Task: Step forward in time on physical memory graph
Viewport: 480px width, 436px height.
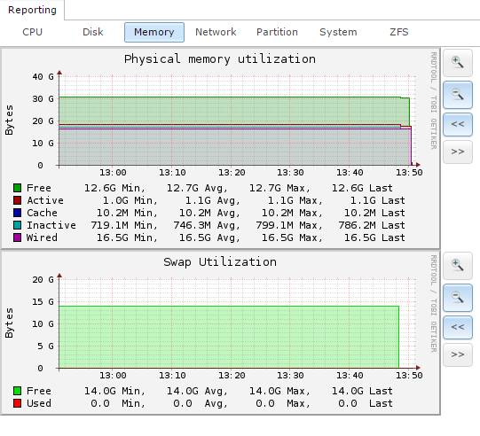Action: pyautogui.click(x=457, y=152)
